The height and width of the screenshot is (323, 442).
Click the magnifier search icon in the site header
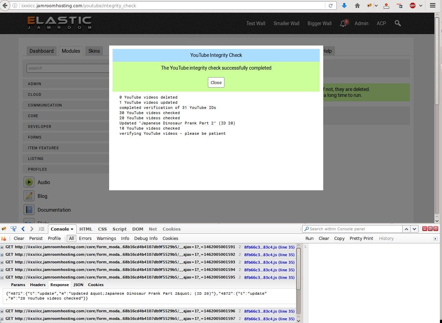click(398, 23)
